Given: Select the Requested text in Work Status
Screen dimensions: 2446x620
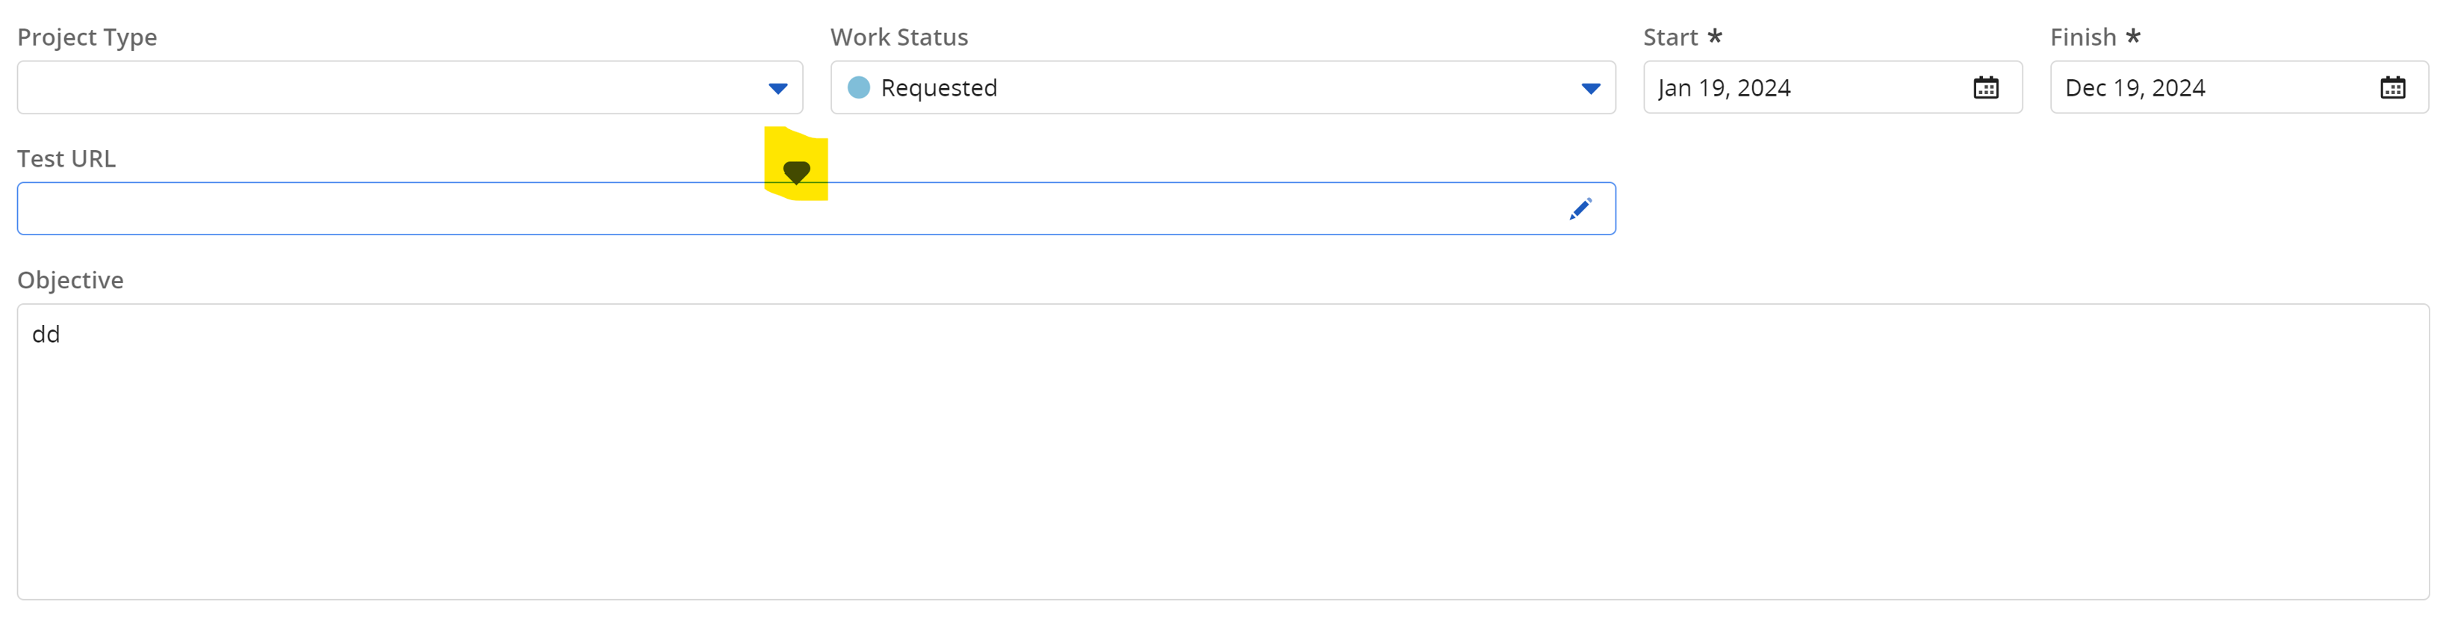Looking at the screenshot, I should (x=938, y=88).
